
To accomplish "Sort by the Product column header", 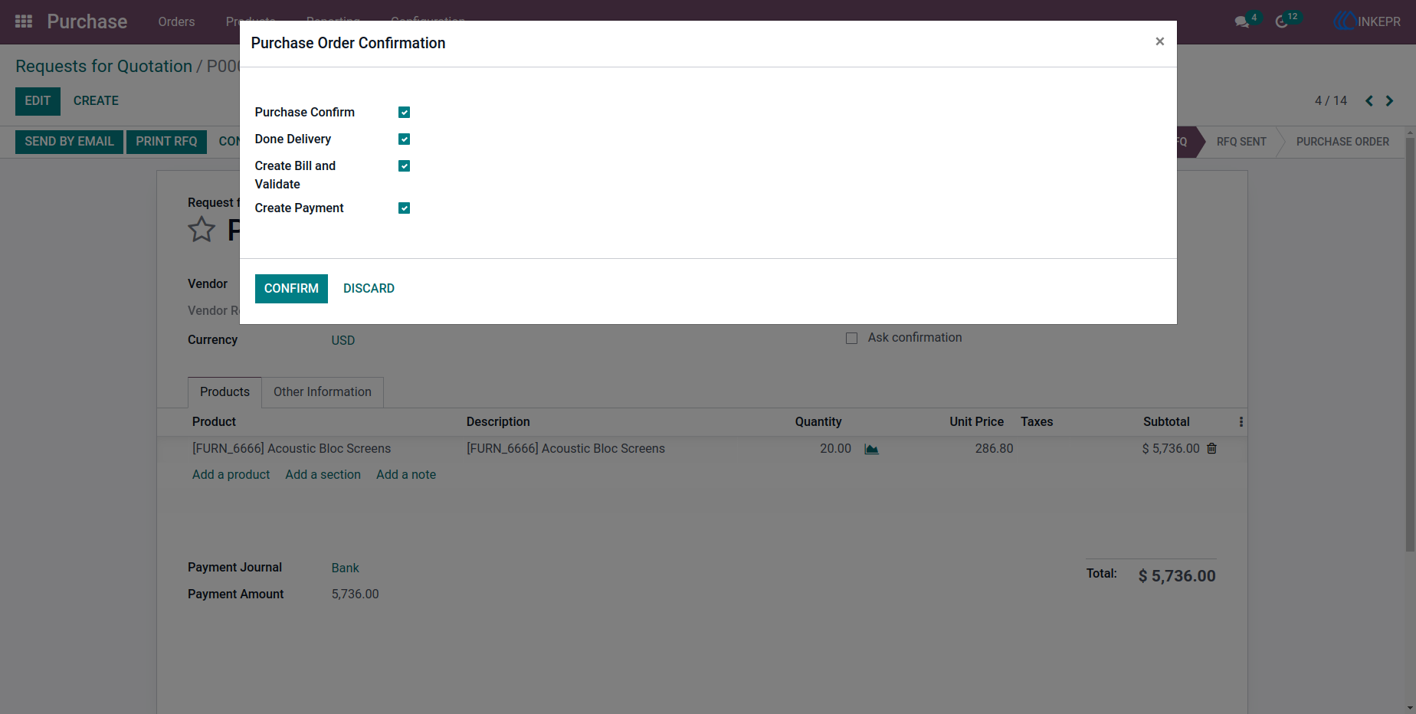I will 214,422.
